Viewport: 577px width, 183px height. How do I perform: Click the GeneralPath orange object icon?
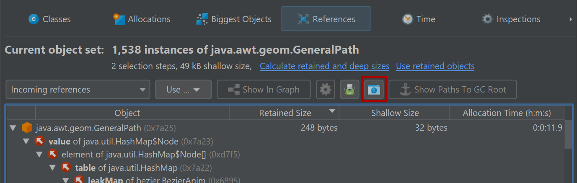(x=27, y=128)
